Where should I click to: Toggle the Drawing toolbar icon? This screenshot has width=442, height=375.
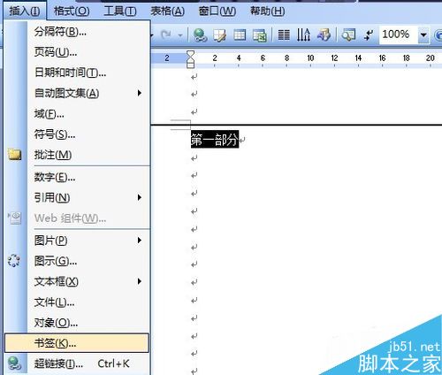pos(324,34)
